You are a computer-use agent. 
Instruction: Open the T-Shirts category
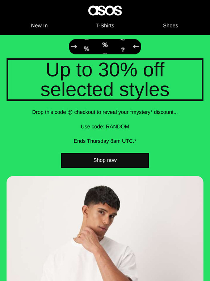pos(105,26)
